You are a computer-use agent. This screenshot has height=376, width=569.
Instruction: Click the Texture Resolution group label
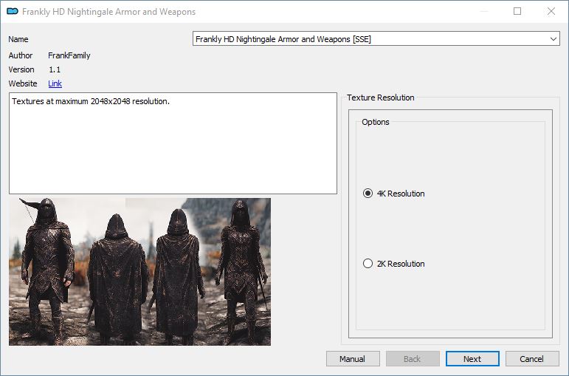click(380, 98)
